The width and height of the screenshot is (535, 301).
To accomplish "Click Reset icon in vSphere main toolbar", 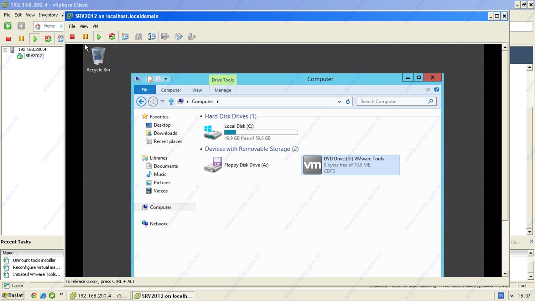I will [48, 39].
